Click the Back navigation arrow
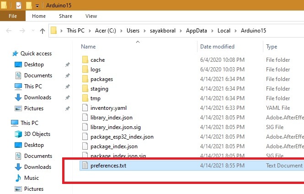The height and width of the screenshot is (194, 304). click(9, 31)
